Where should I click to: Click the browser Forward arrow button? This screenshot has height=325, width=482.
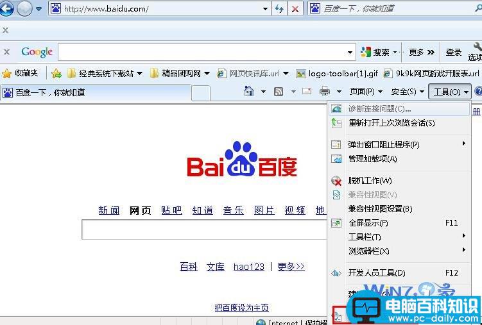(x=24, y=8)
